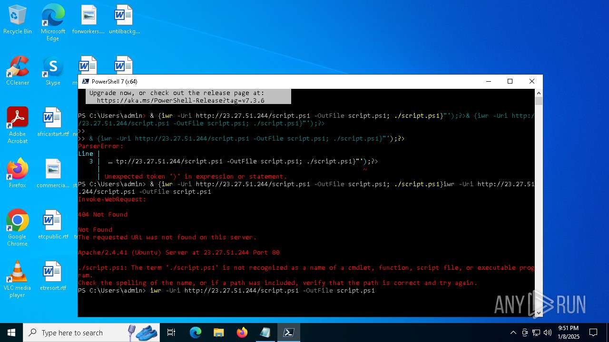The image size is (609, 342).
Task: Select the africastart.rtf desktop file
Action: click(53, 122)
